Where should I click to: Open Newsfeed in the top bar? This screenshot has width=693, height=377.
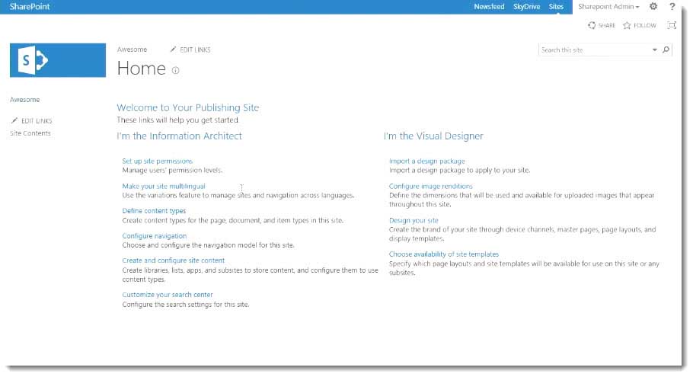point(489,7)
